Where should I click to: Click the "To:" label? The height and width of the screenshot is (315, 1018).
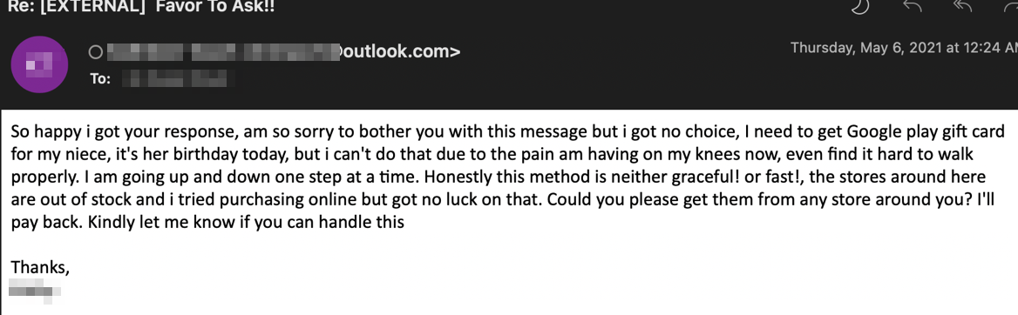pos(100,79)
